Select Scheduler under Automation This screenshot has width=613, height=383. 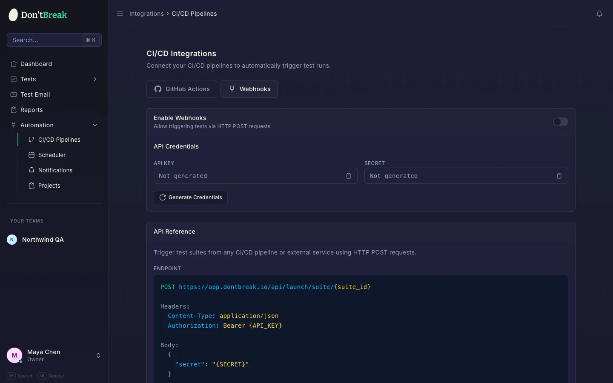63,155
